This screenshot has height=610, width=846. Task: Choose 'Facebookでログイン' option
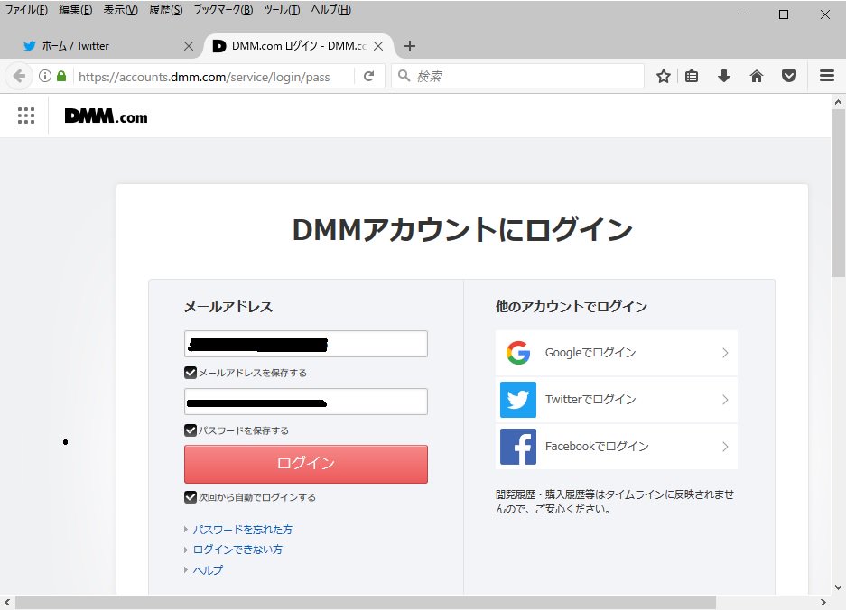[x=616, y=447]
